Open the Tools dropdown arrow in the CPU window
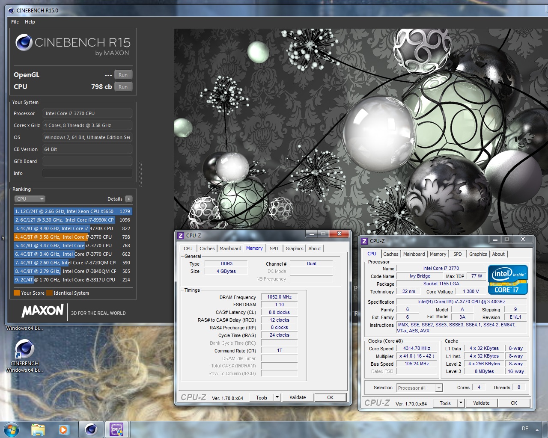 coord(461,403)
